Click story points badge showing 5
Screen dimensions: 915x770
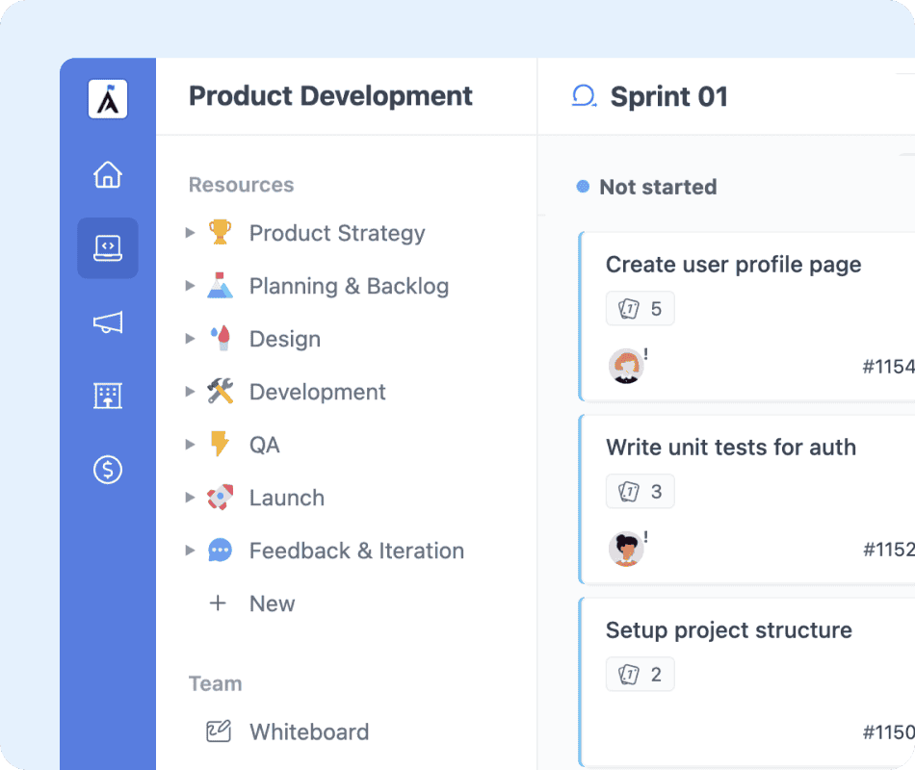click(640, 309)
